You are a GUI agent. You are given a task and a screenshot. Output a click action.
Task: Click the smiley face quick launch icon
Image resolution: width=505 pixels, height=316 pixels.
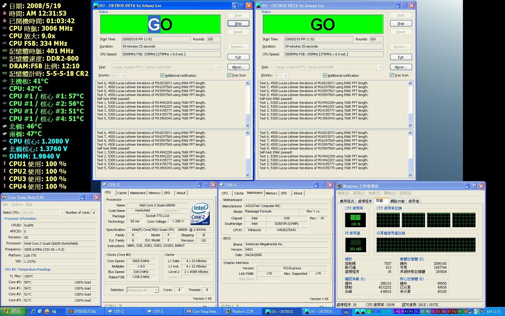tap(47, 311)
